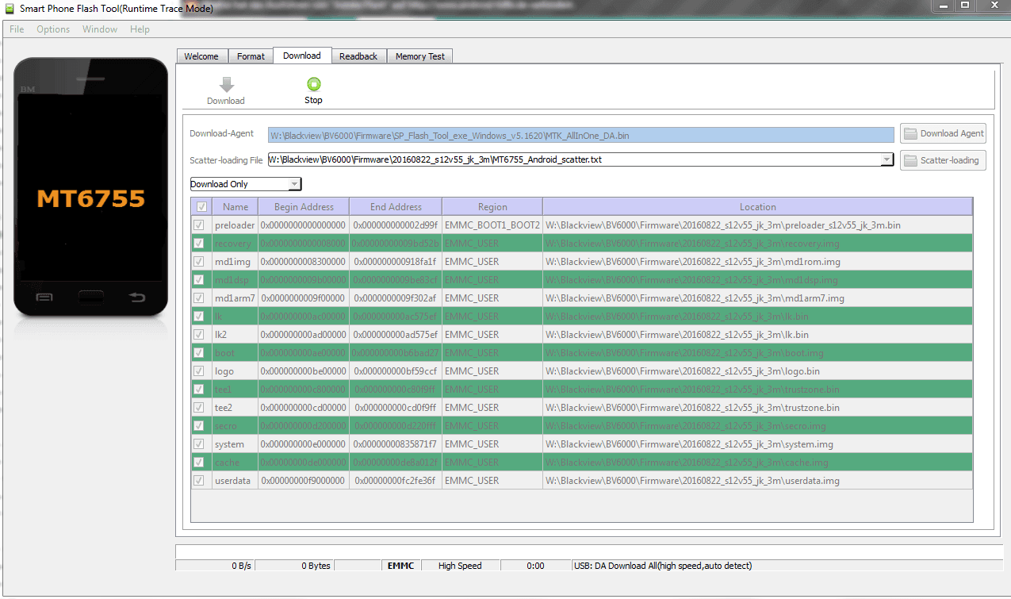Tap the phone image menu button

44,298
